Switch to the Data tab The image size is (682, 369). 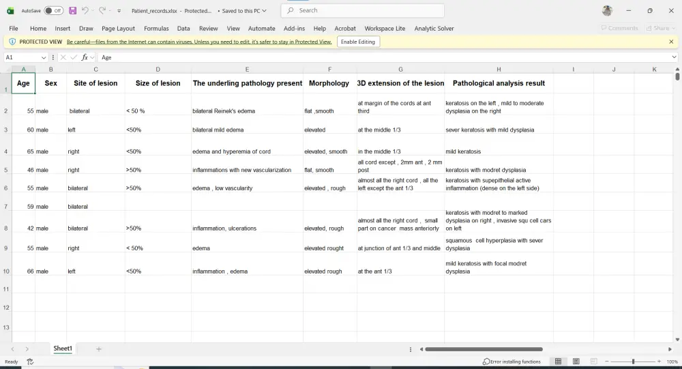[x=183, y=28]
